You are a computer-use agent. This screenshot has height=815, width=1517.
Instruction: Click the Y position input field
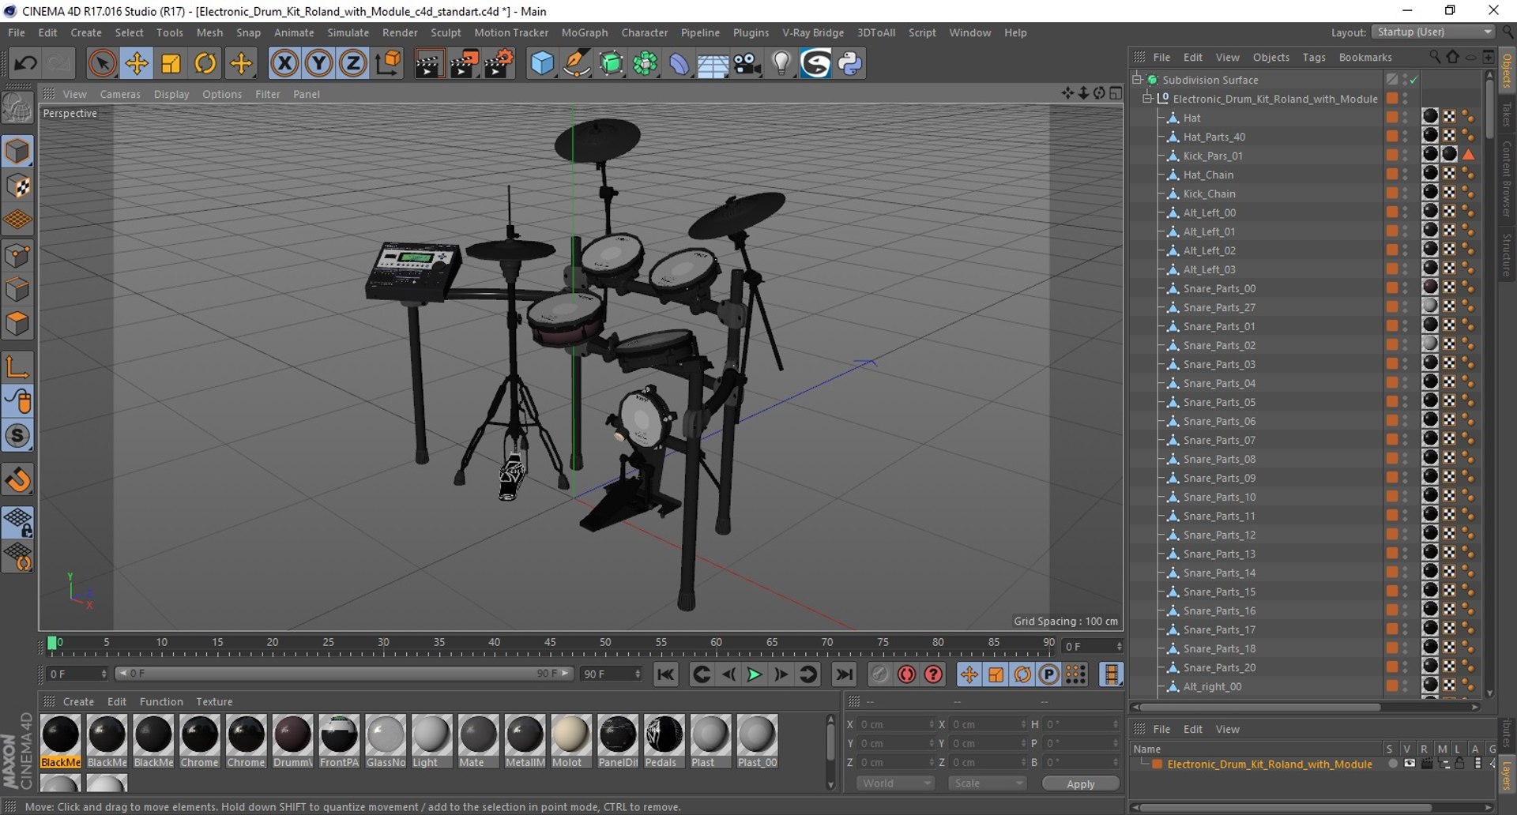tap(894, 743)
